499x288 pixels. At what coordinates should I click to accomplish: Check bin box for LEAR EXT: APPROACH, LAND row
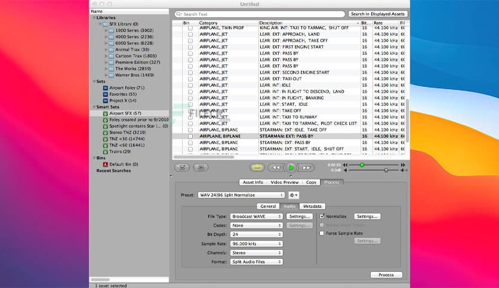coord(190,35)
